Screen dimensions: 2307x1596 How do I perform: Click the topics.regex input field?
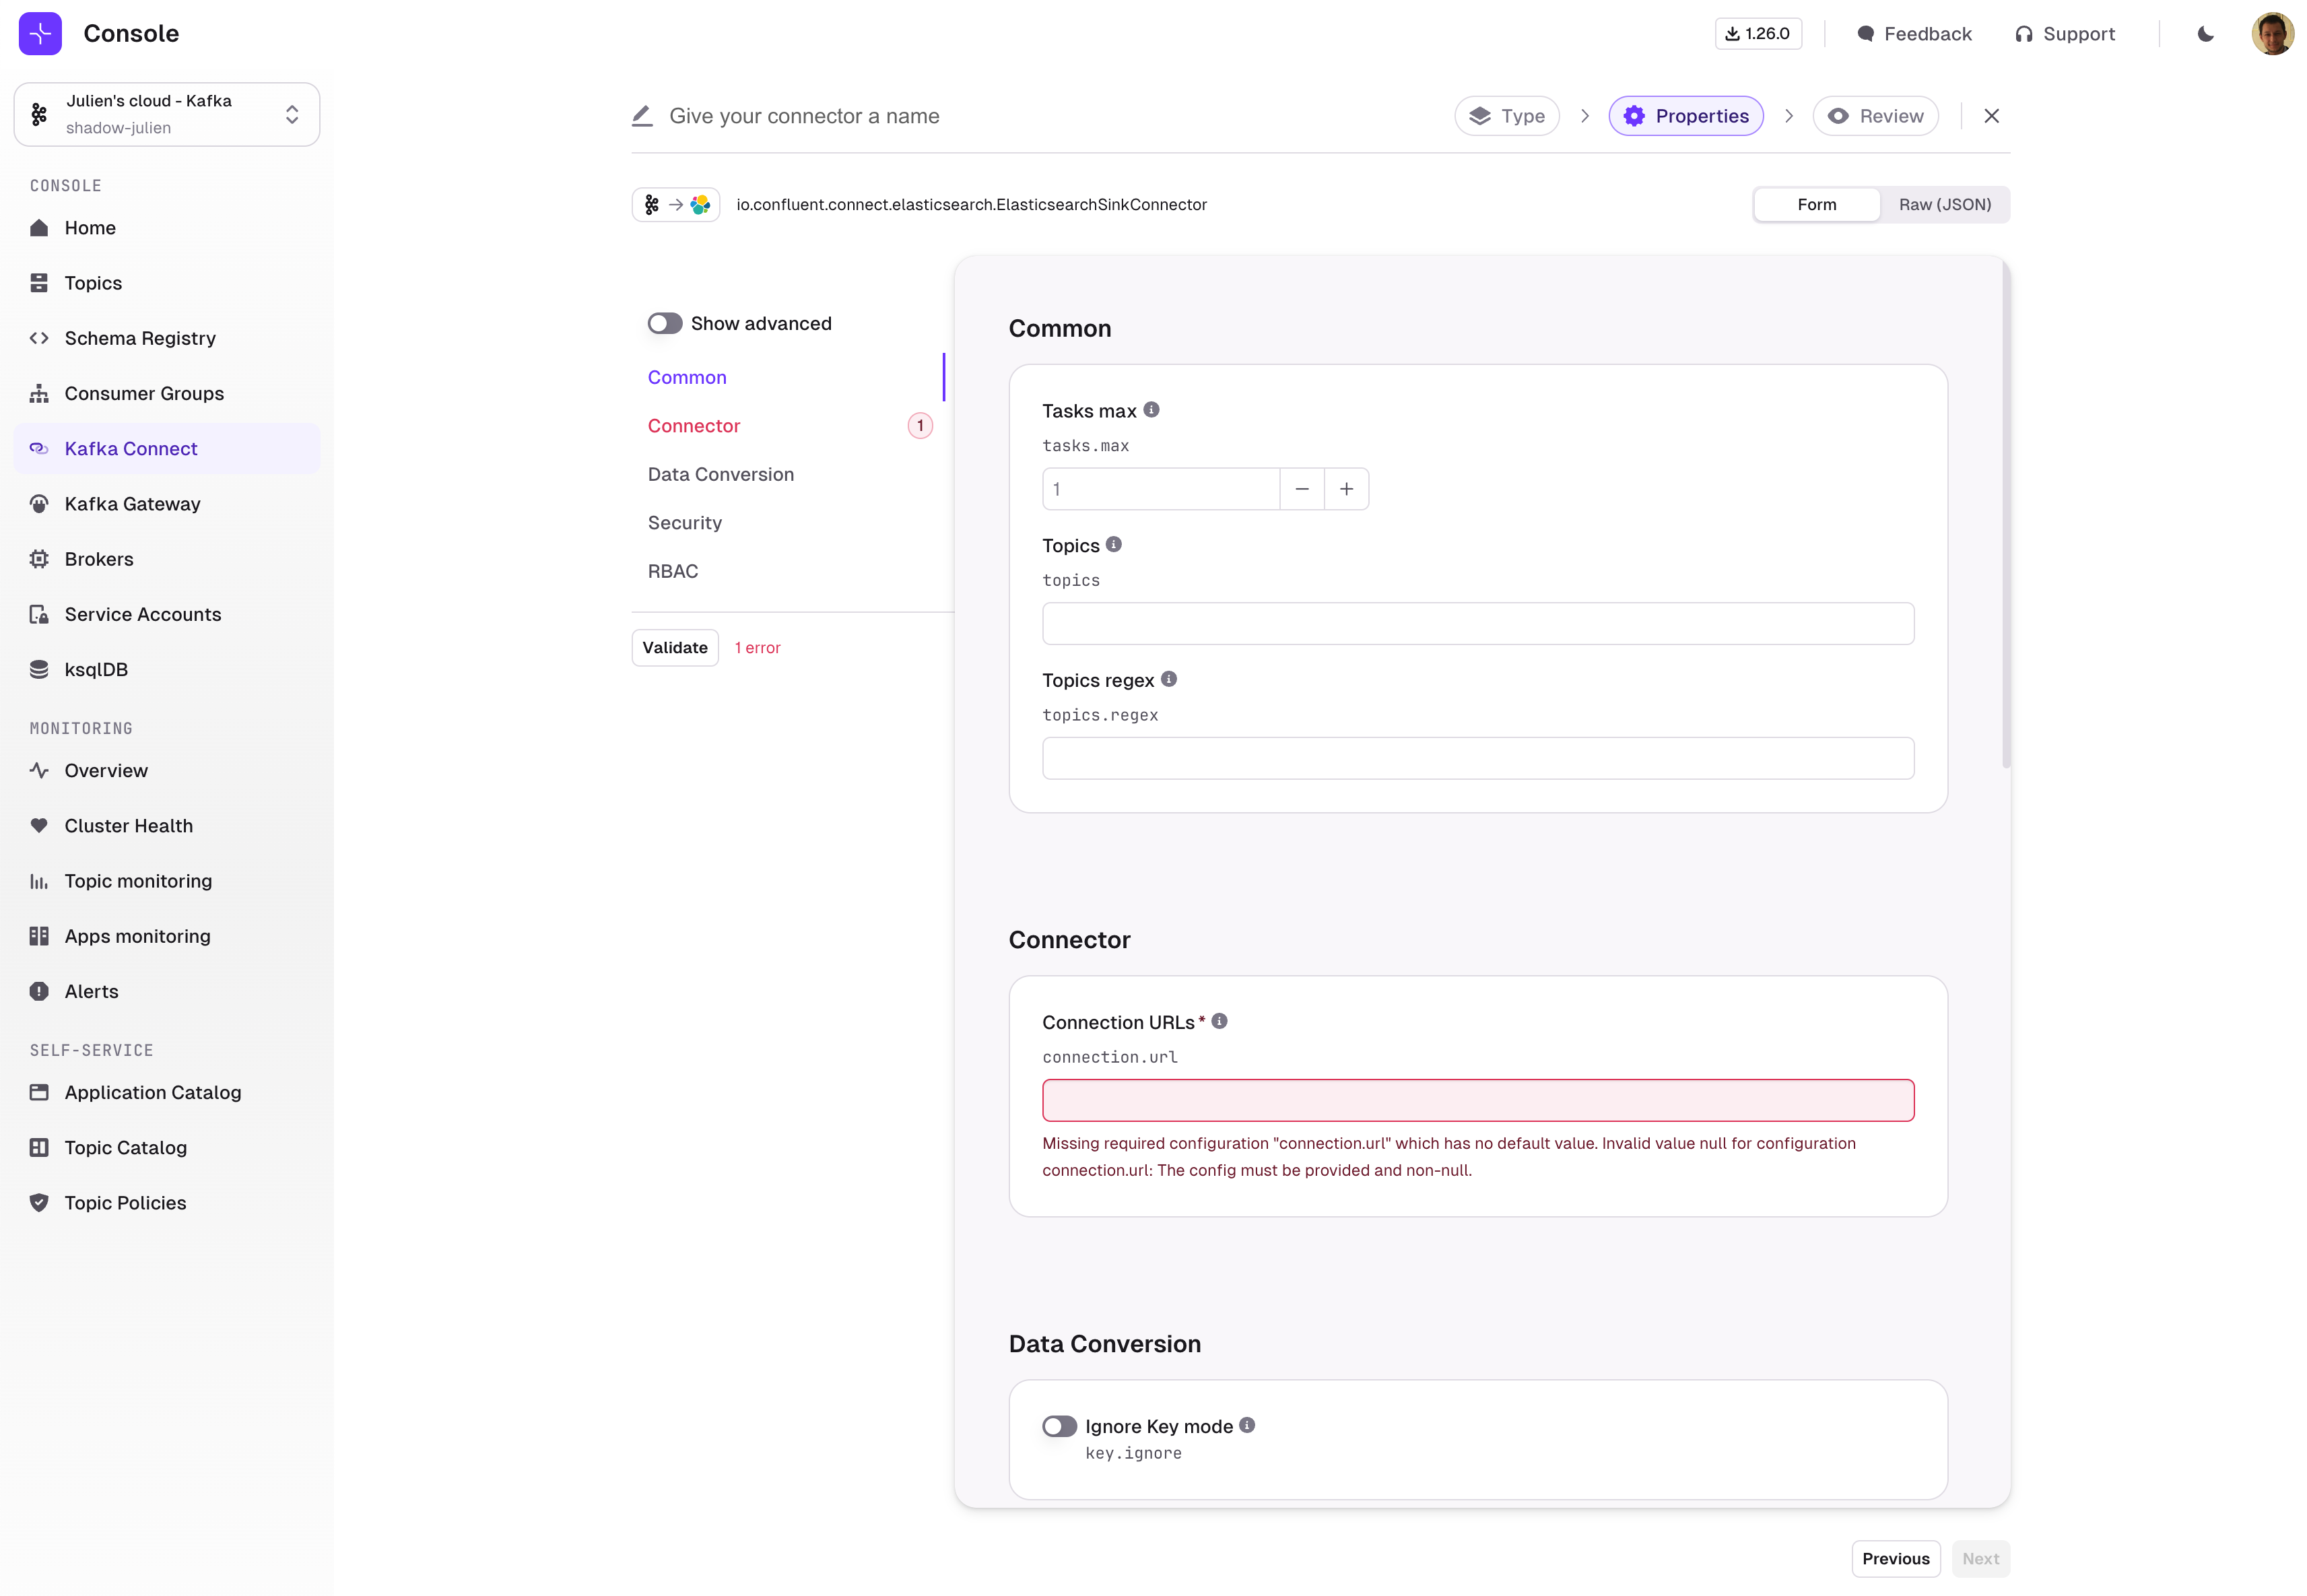[x=1478, y=758]
